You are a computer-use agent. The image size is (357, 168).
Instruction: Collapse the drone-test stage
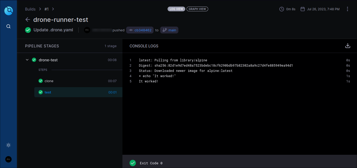pyautogui.click(x=27, y=60)
